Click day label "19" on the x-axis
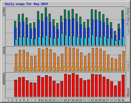This screenshot has height=103, width=131. pos(77,100)
